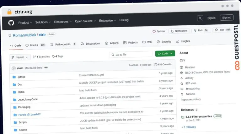Open the Panels @ 1aaeb12 submodule
The image size is (241, 134).
point(29,114)
